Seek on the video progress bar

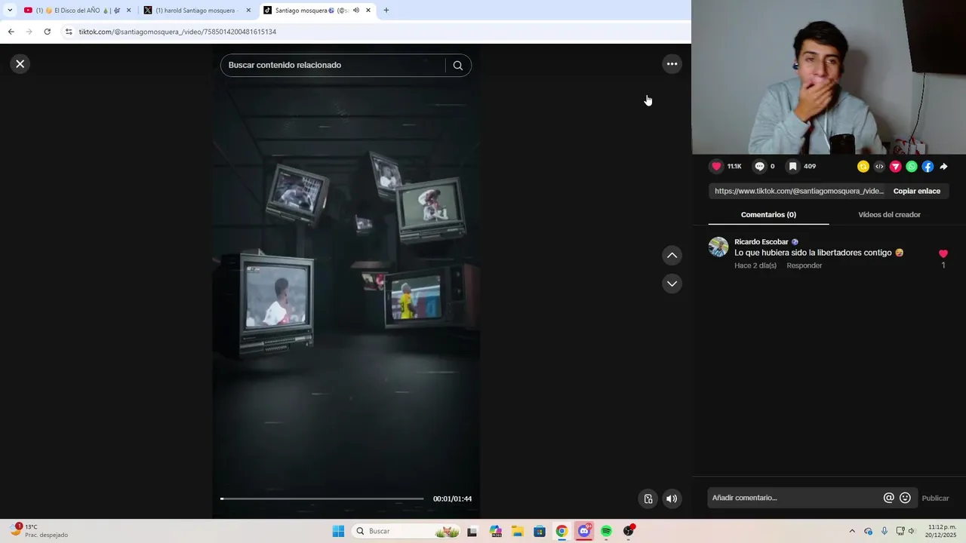click(322, 499)
